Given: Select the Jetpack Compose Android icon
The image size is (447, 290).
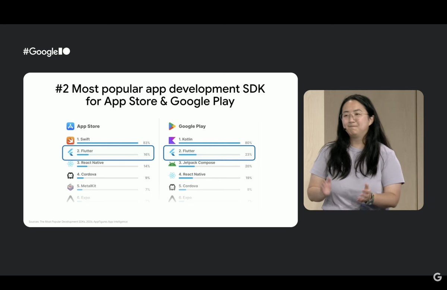Looking at the screenshot, I should pos(172,164).
